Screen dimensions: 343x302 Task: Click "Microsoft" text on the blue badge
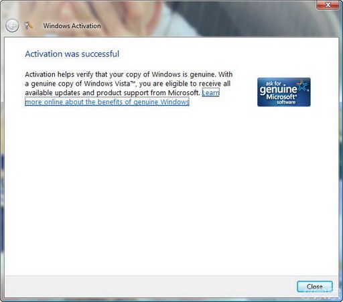(281, 97)
